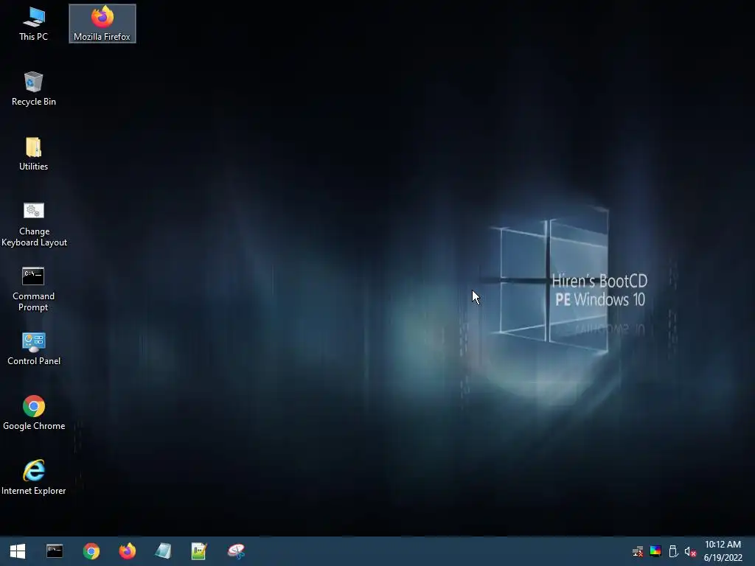The image size is (755, 566).
Task: Open the red and white taskbar utility
Action: tap(236, 551)
